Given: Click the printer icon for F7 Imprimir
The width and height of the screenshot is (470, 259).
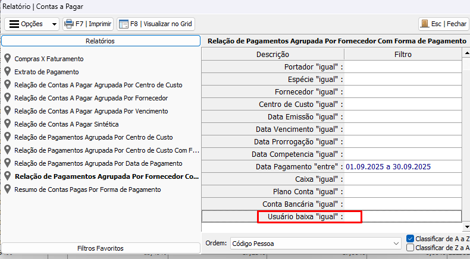Looking at the screenshot, I should (x=68, y=24).
